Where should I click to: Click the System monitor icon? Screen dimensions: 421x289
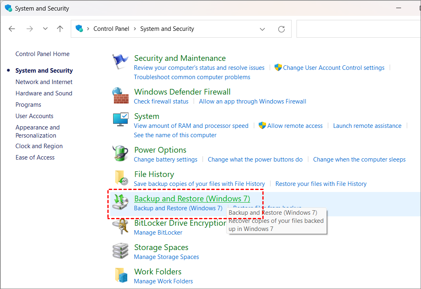[x=120, y=121]
